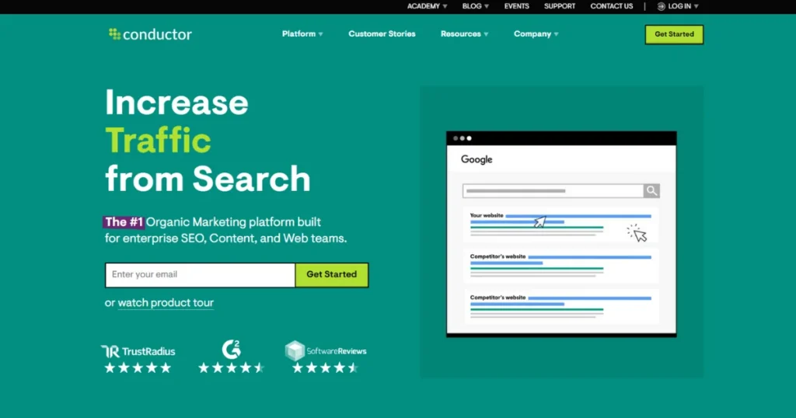Click the G2 rating logo

232,349
